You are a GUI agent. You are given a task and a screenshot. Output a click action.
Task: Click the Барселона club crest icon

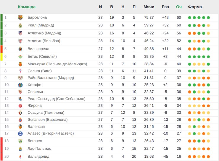coord(20,17)
